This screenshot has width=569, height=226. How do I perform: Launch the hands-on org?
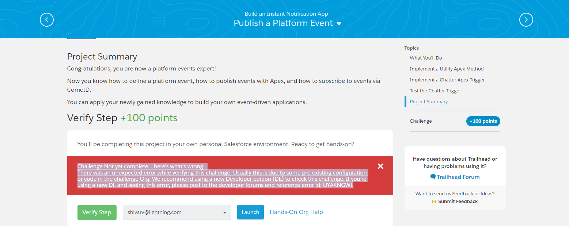tap(250, 212)
